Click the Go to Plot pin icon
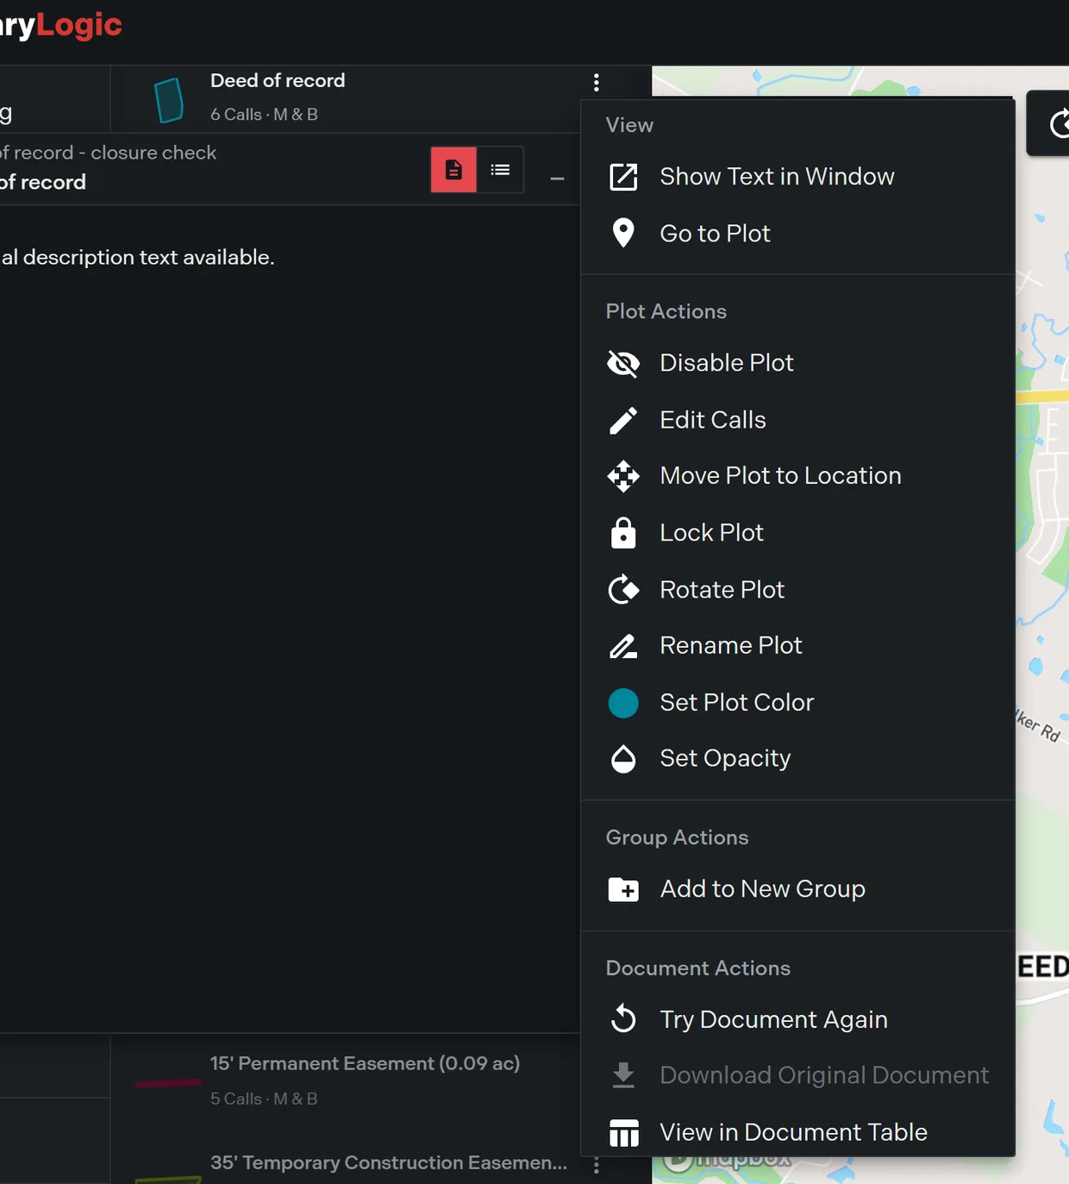This screenshot has width=1069, height=1184. pos(623,234)
